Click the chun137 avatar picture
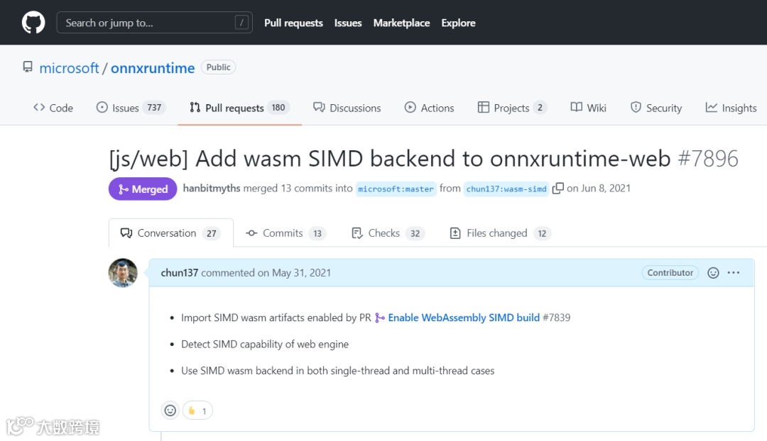This screenshot has width=767, height=441. tap(123, 273)
